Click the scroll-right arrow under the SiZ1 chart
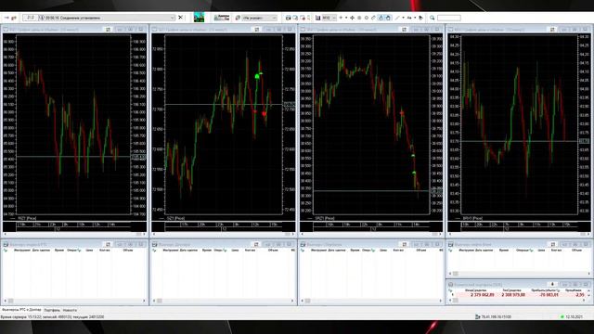This screenshot has height=334, width=594. pyautogui.click(x=293, y=234)
